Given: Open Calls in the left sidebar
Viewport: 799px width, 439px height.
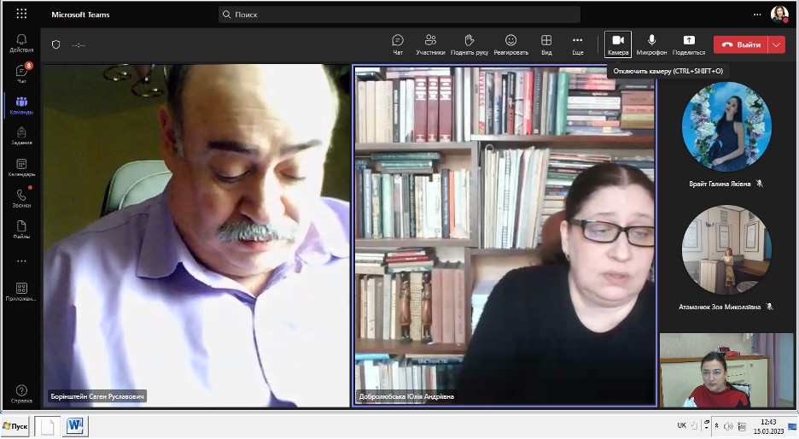Looking at the screenshot, I should tap(21, 199).
